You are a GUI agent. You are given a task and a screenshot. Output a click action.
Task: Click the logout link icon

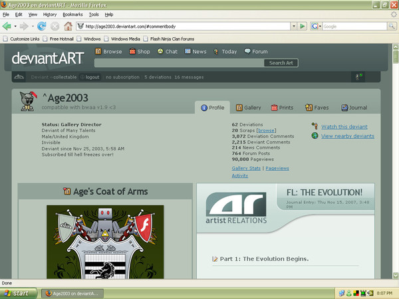tap(82, 77)
